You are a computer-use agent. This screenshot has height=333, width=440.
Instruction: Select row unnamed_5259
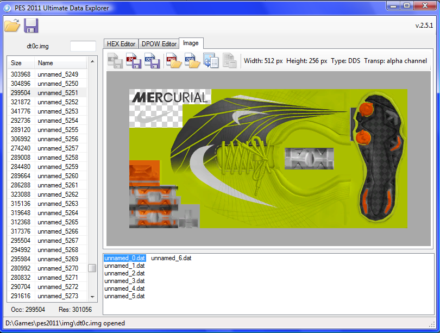click(47, 167)
